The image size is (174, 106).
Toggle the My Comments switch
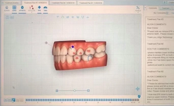click(x=168, y=13)
